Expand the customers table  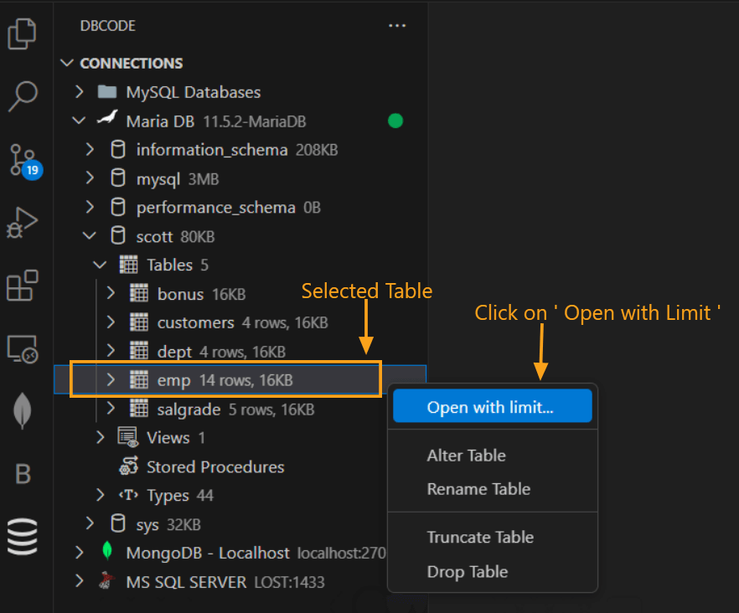point(111,322)
